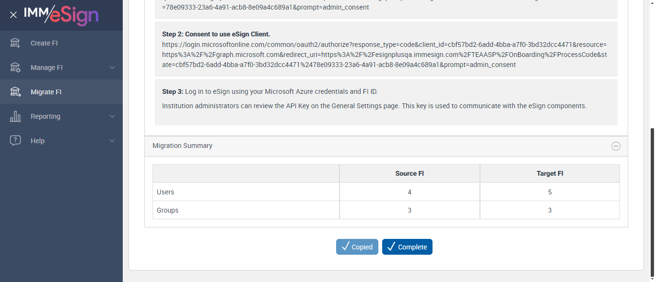Click the Reporting bar chart icon
This screenshot has width=655, height=282.
[15, 116]
